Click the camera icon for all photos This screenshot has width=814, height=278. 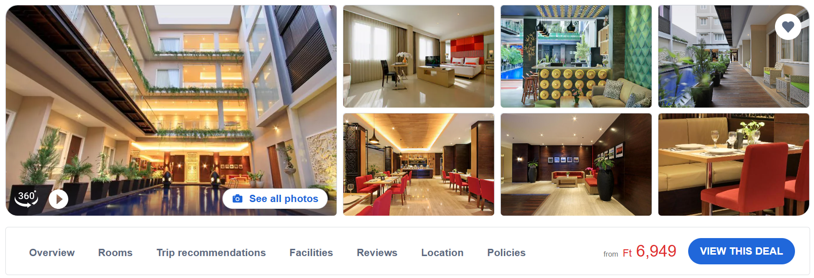click(238, 199)
